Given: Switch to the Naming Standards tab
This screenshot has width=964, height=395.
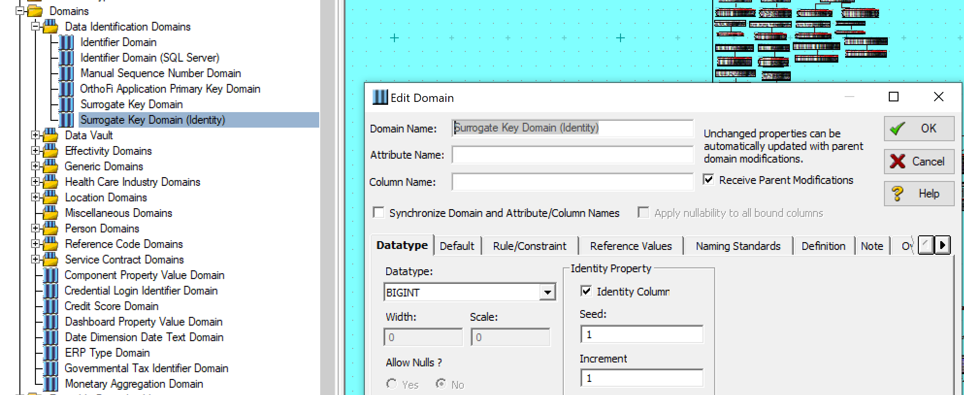Looking at the screenshot, I should tap(738, 246).
